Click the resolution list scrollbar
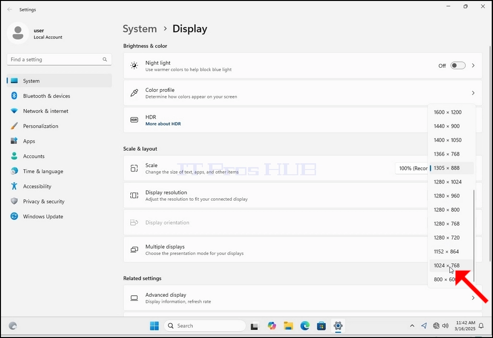This screenshot has width=493, height=338. point(474,236)
